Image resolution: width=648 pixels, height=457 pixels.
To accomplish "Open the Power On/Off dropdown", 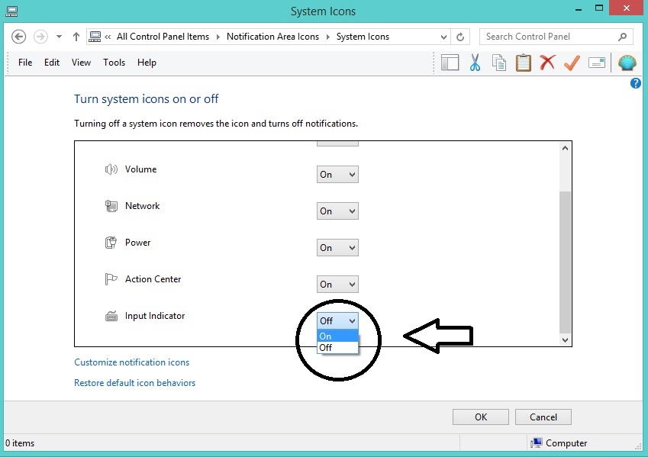I will [337, 247].
